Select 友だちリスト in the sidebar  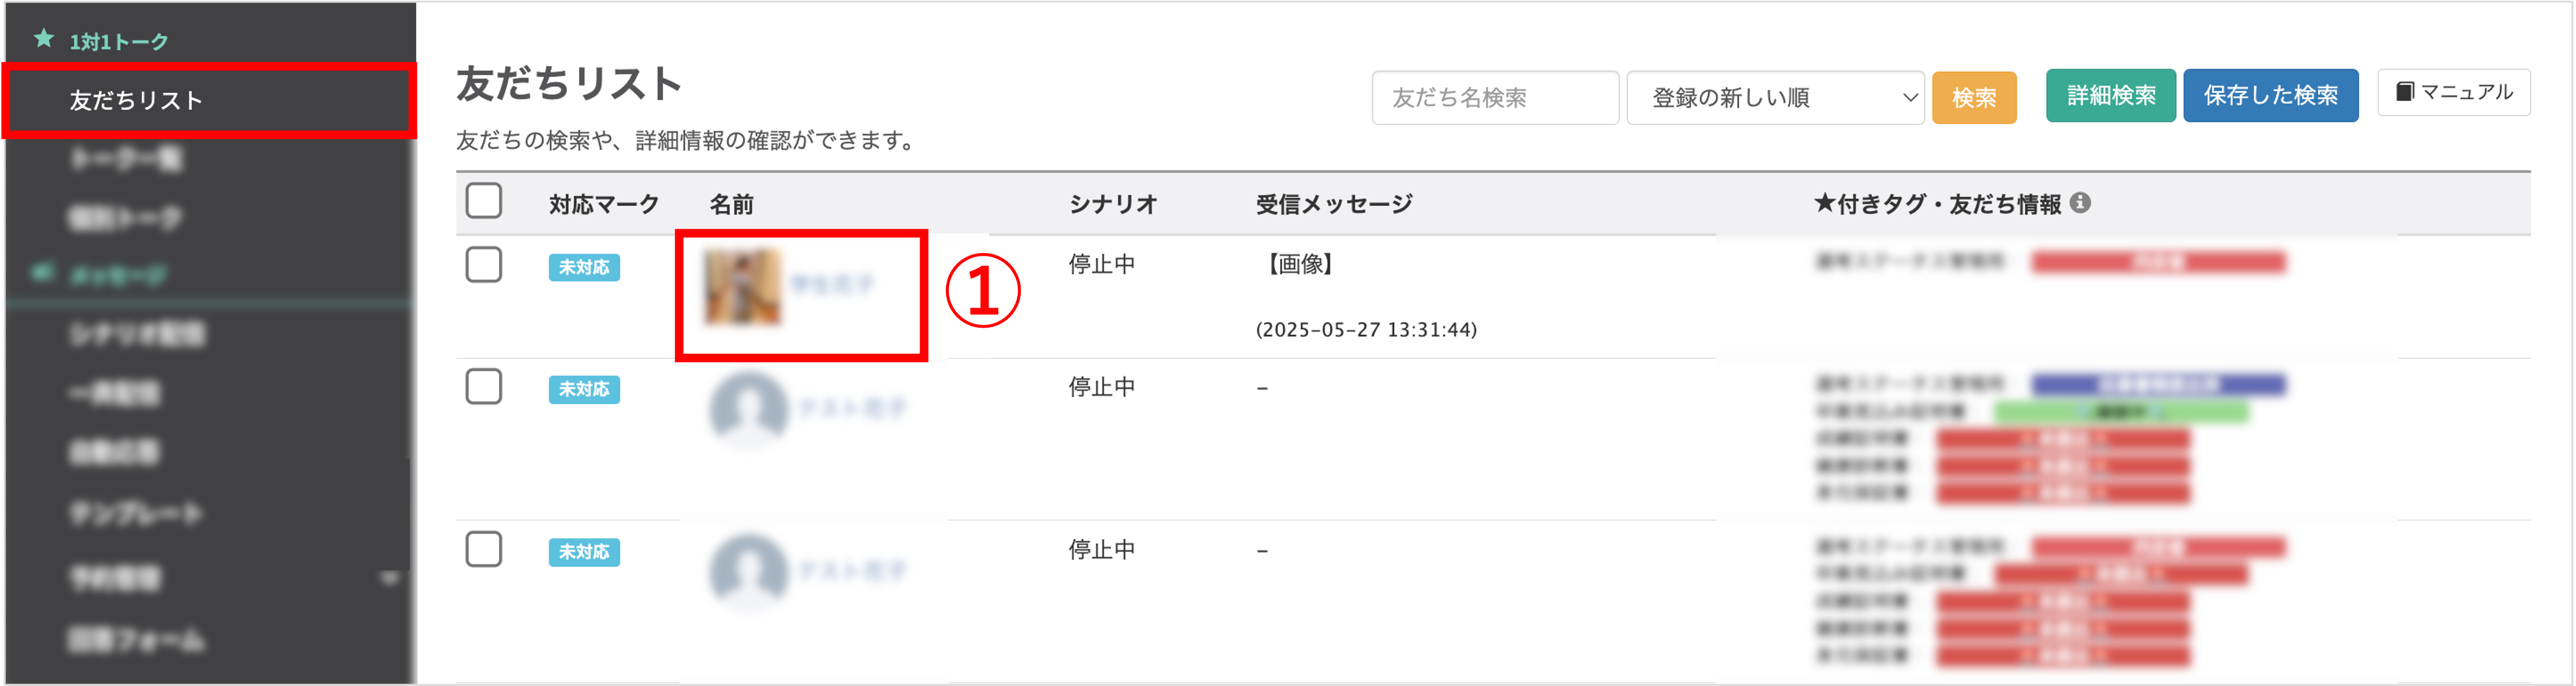tap(209, 100)
